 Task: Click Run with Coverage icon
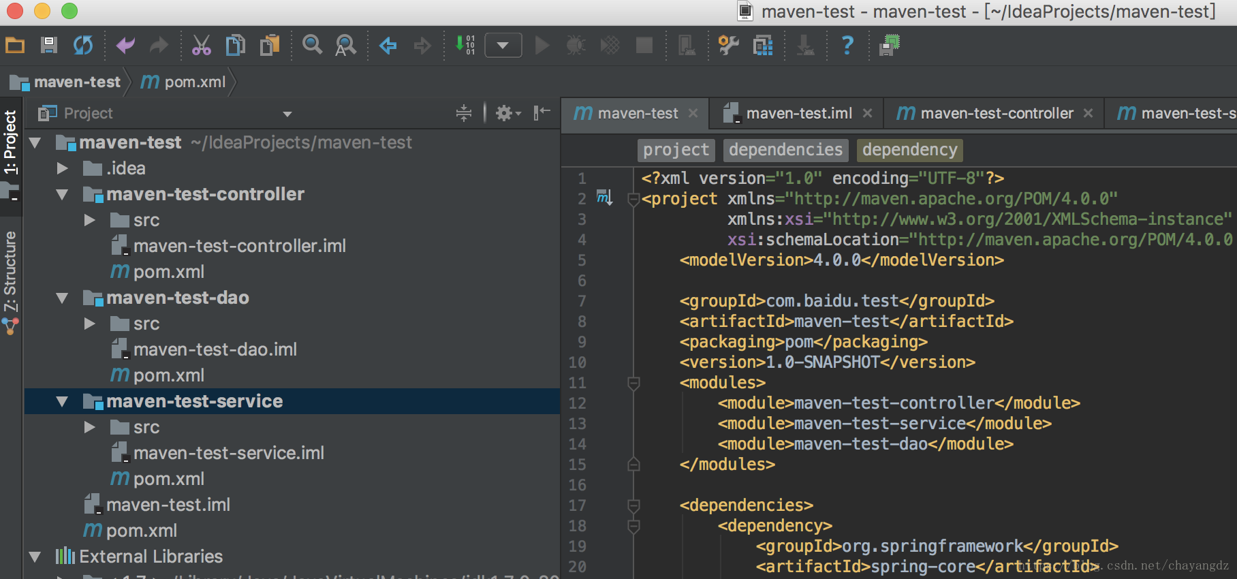click(610, 46)
